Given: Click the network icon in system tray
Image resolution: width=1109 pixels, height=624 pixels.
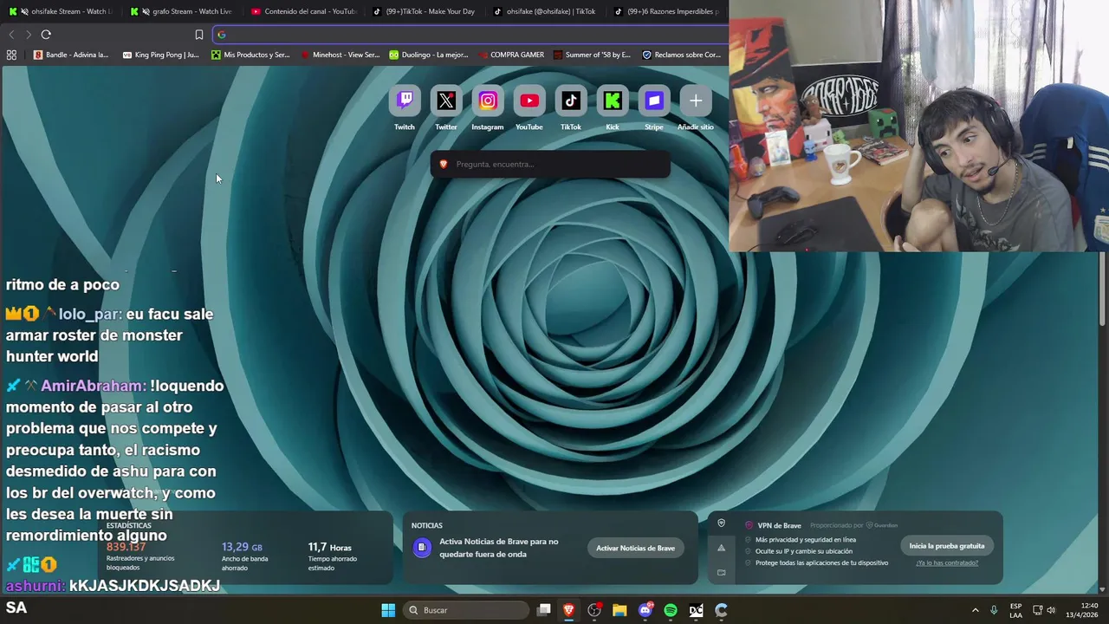Looking at the screenshot, I should pos(1037,610).
